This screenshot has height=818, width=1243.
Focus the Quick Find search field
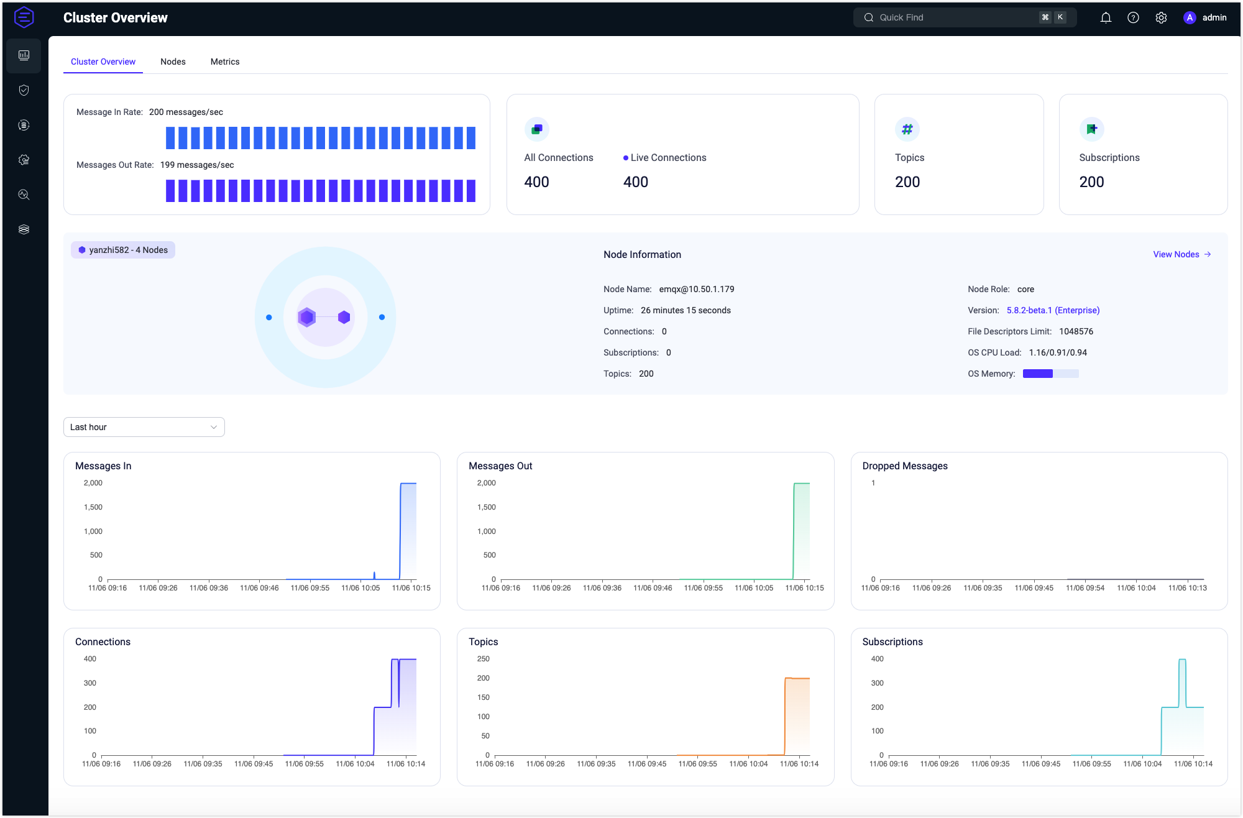tap(965, 17)
